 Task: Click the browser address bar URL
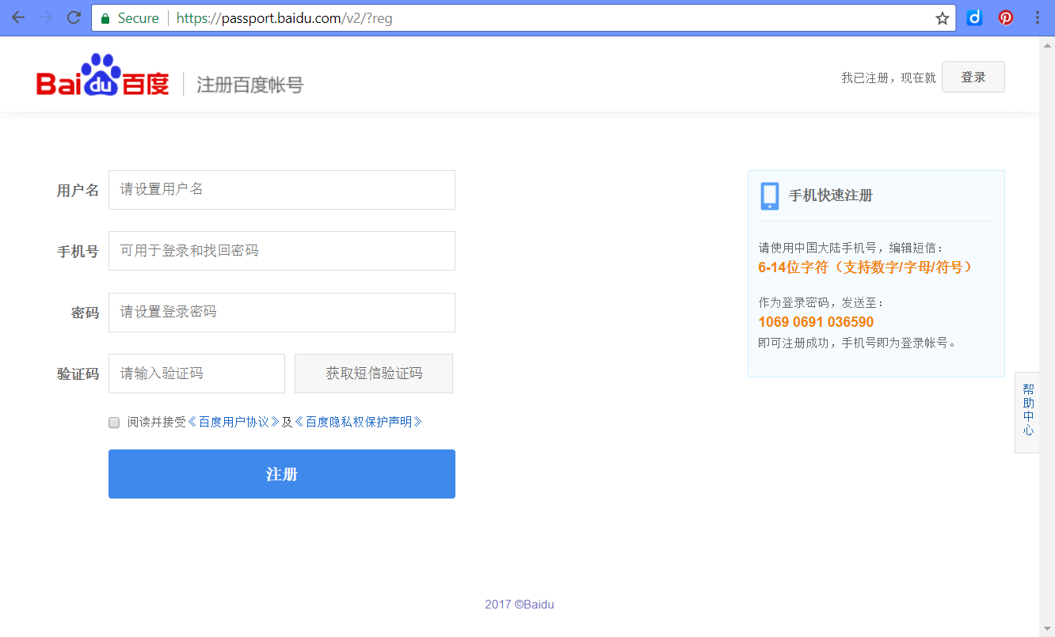[284, 18]
